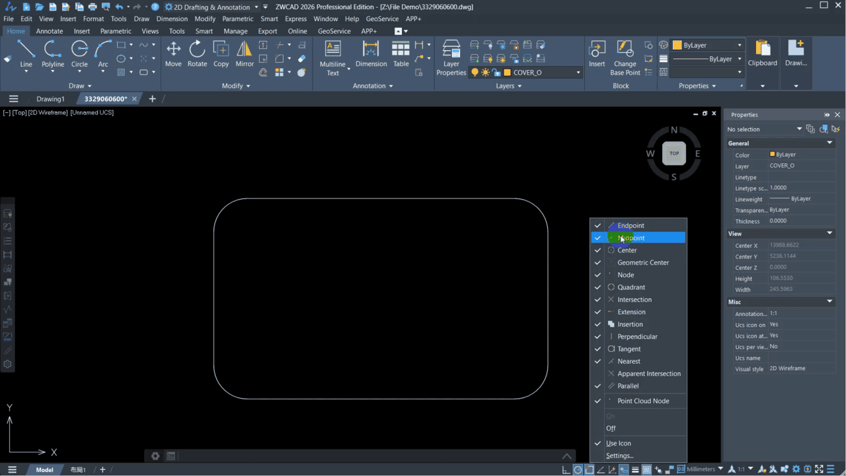The width and height of the screenshot is (846, 476).
Task: Insert Multiline Text
Action: pyautogui.click(x=332, y=58)
